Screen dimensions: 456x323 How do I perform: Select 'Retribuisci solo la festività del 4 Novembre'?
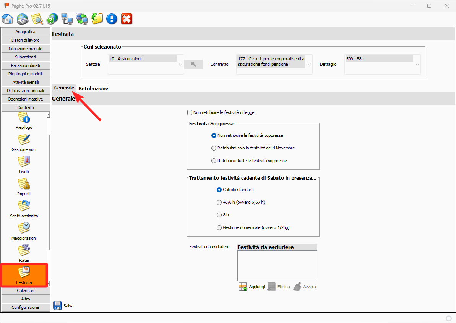[x=214, y=148]
